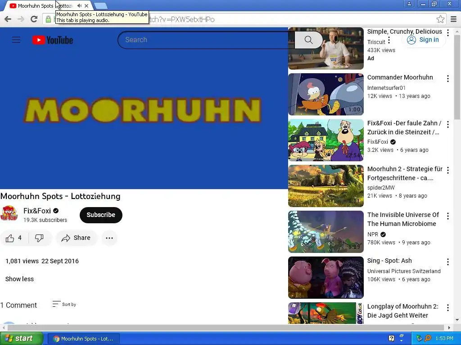This screenshot has height=345, width=461.
Task: Open the Windows start menu
Action: tap(21, 339)
